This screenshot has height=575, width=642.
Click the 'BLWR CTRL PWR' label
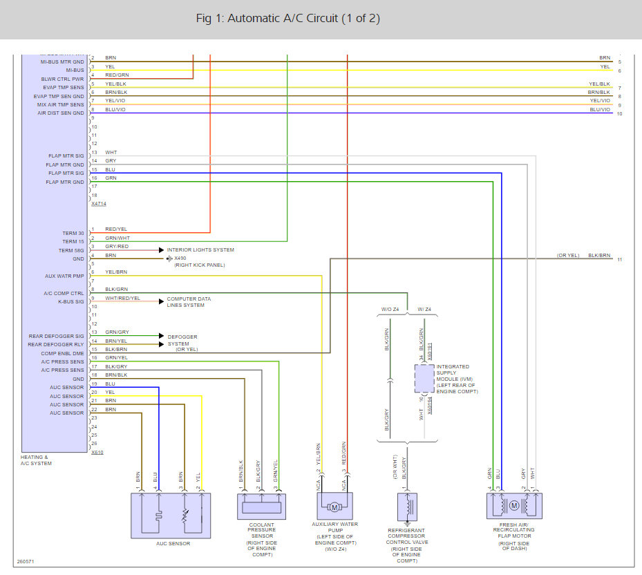62,79
